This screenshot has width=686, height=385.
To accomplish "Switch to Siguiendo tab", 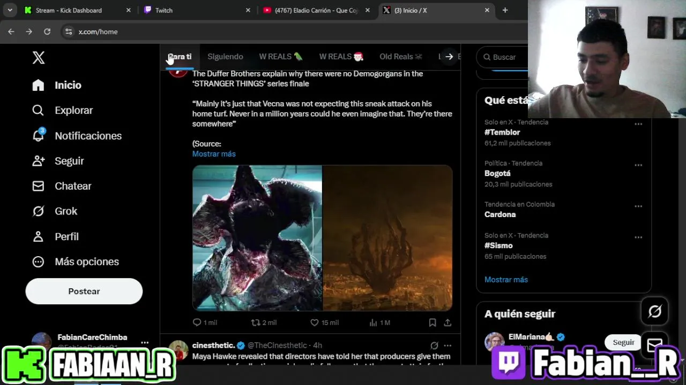I will click(225, 57).
